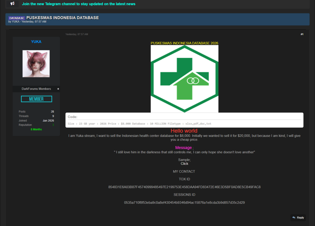Open the Telegram channel announcement link

pyautogui.click(x=78, y=4)
